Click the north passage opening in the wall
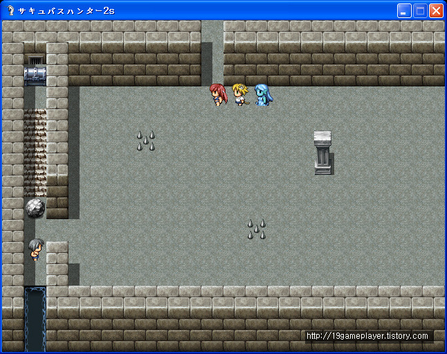447x354 pixels. pyautogui.click(x=212, y=53)
